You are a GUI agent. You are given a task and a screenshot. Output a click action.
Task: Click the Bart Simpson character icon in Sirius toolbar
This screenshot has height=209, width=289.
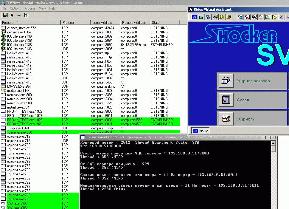point(222,17)
